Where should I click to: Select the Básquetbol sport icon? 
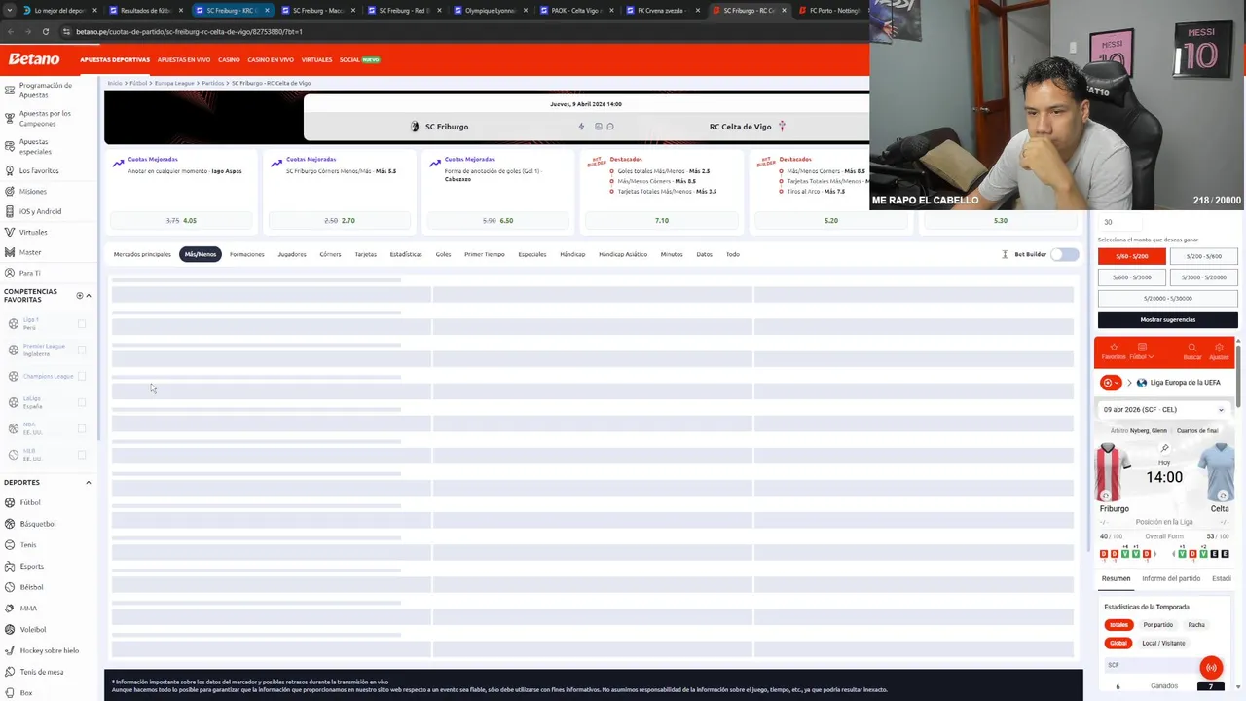pyautogui.click(x=10, y=524)
